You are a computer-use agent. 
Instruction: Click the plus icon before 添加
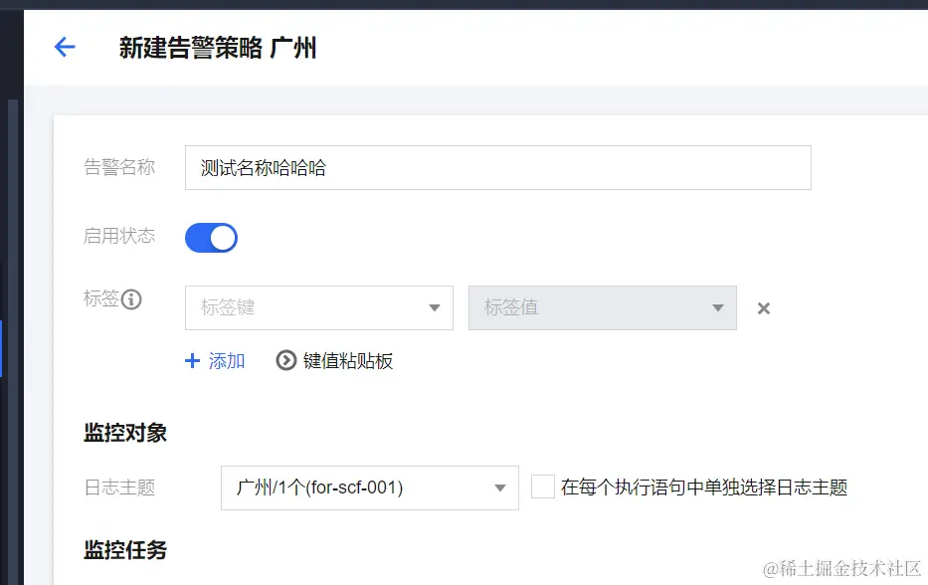[191, 361]
